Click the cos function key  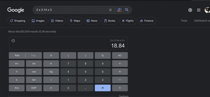coord(34,72)
